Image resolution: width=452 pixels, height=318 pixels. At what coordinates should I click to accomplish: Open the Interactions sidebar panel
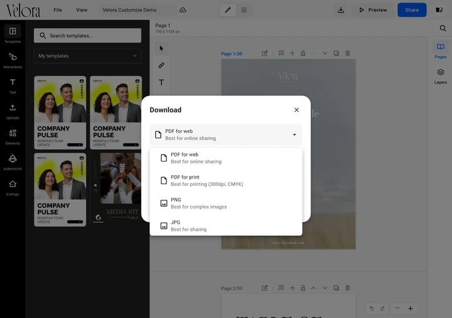[13, 60]
